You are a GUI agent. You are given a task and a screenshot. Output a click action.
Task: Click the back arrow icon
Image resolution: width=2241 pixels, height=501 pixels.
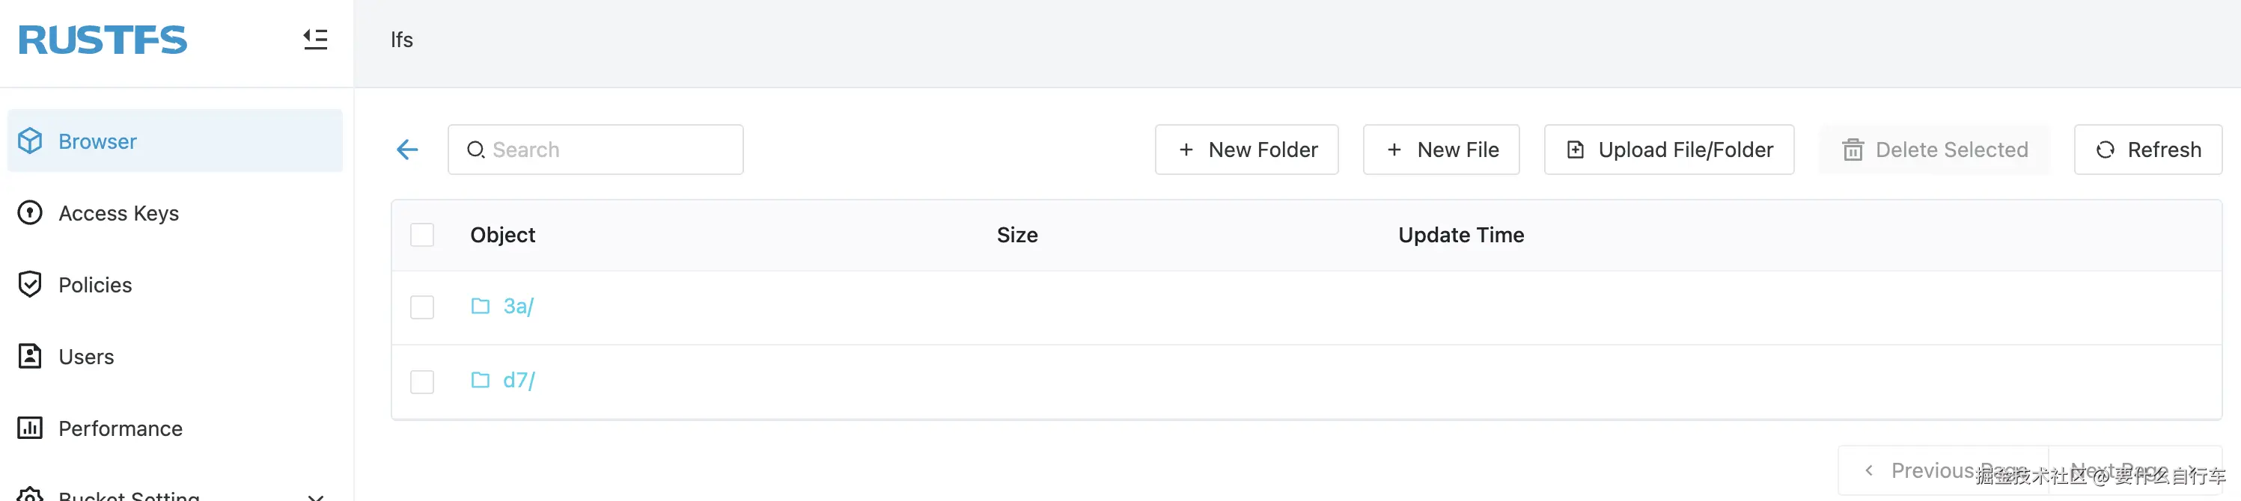[x=407, y=150]
